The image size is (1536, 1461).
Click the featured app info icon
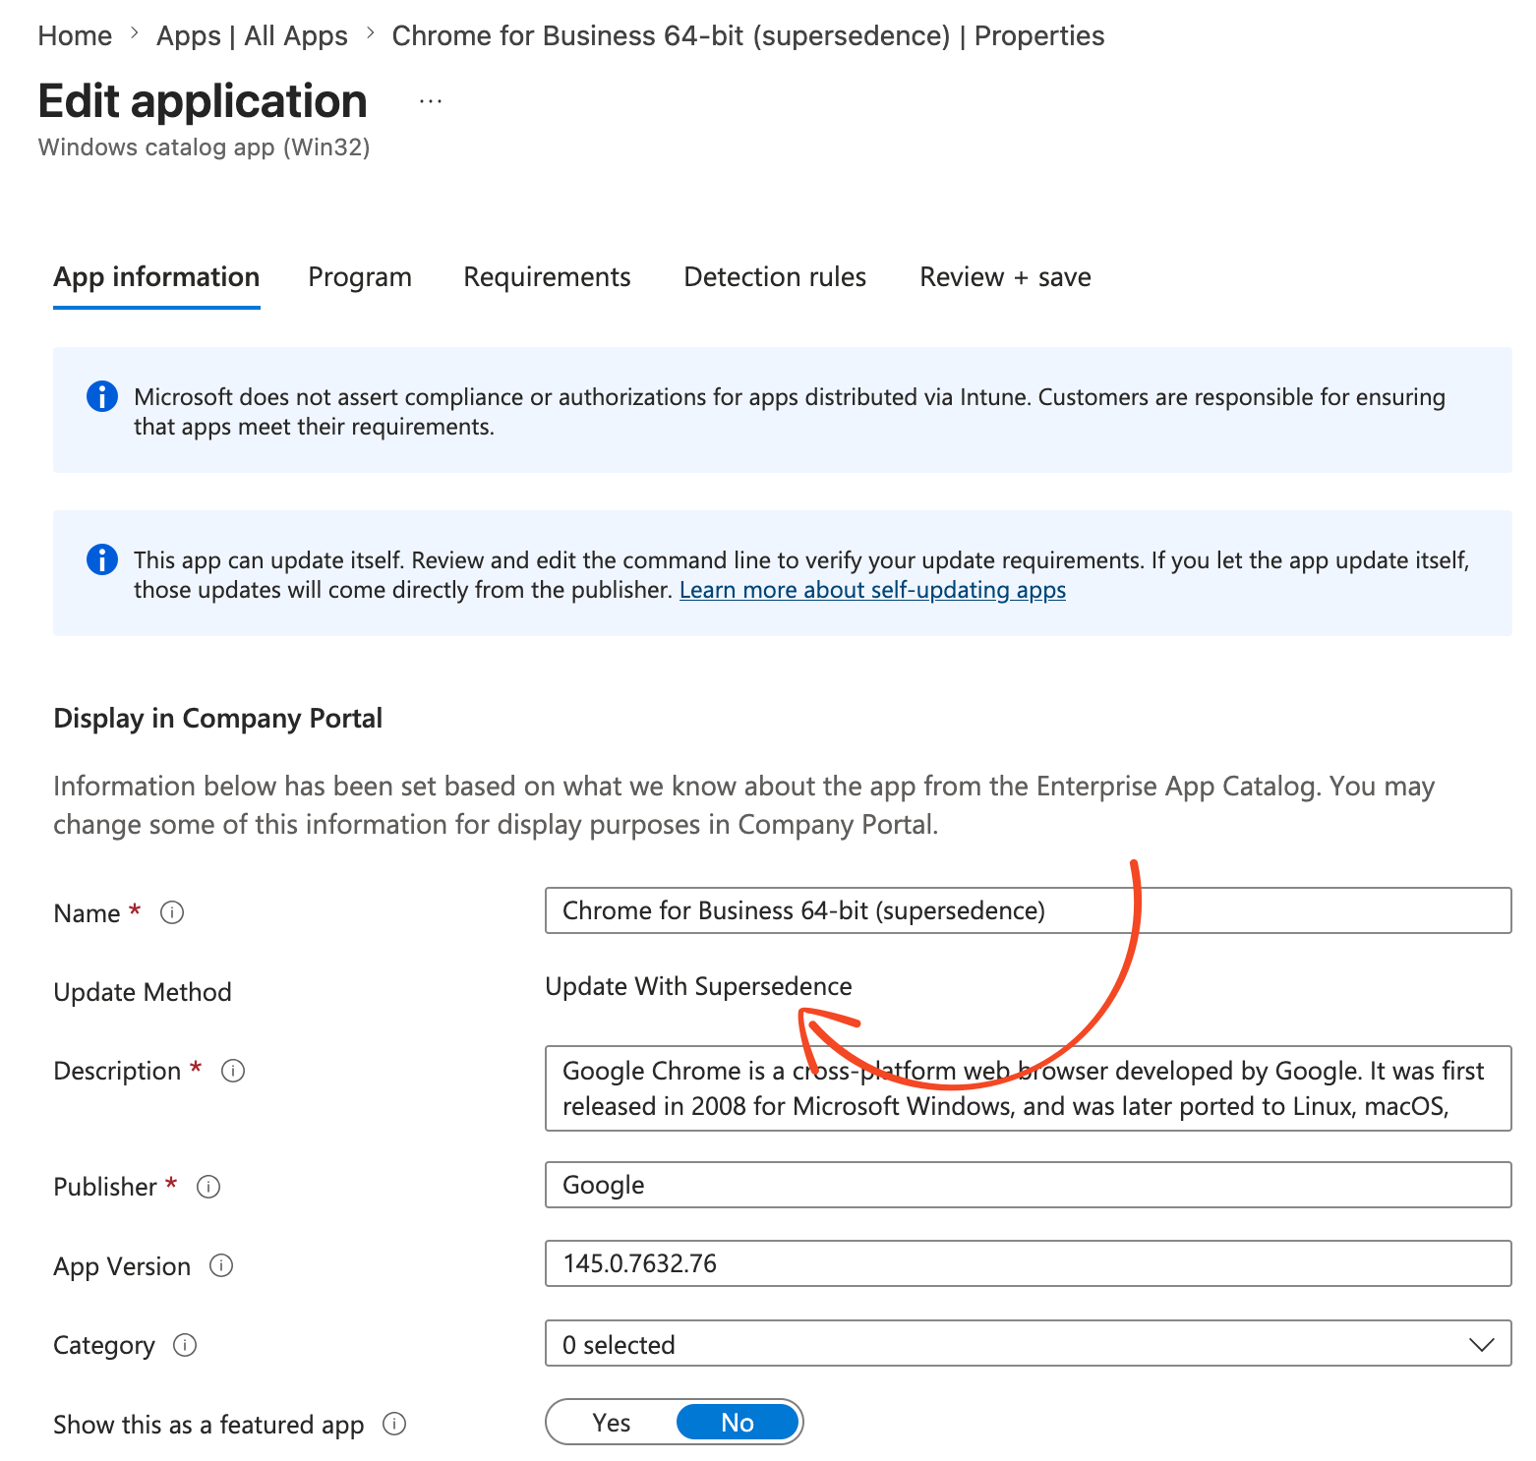[394, 1423]
